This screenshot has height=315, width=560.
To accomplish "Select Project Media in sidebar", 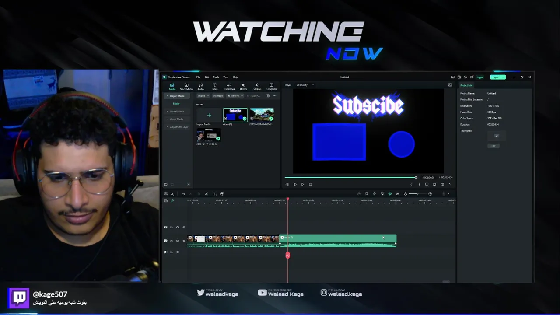I will coord(177,96).
